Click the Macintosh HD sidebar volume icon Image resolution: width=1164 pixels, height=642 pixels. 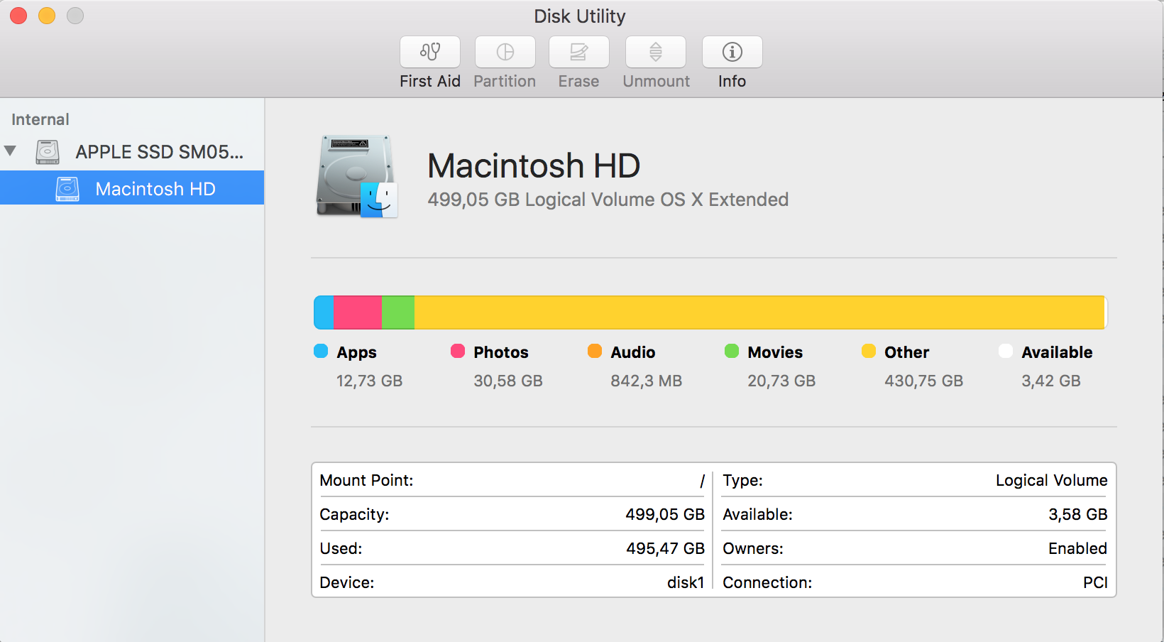point(67,189)
